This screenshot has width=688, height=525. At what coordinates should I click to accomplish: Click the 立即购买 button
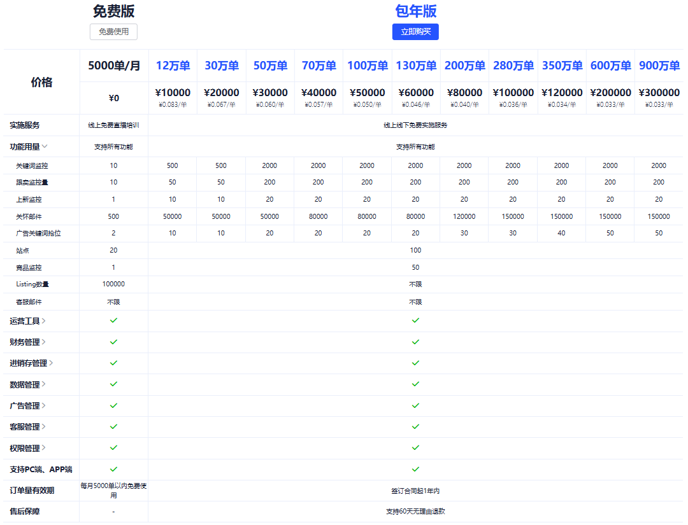(x=415, y=32)
